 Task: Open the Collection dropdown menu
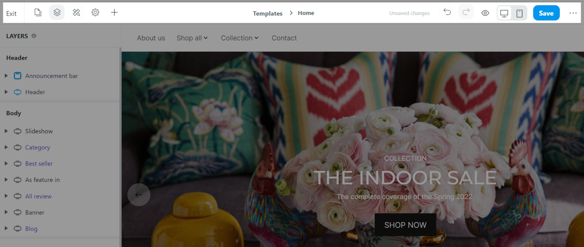click(x=240, y=38)
